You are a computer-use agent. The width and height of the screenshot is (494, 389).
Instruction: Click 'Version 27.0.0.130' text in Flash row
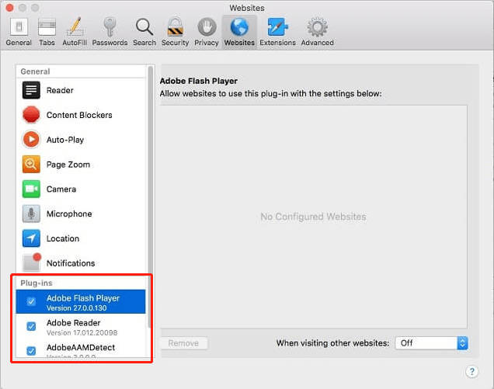(77, 308)
